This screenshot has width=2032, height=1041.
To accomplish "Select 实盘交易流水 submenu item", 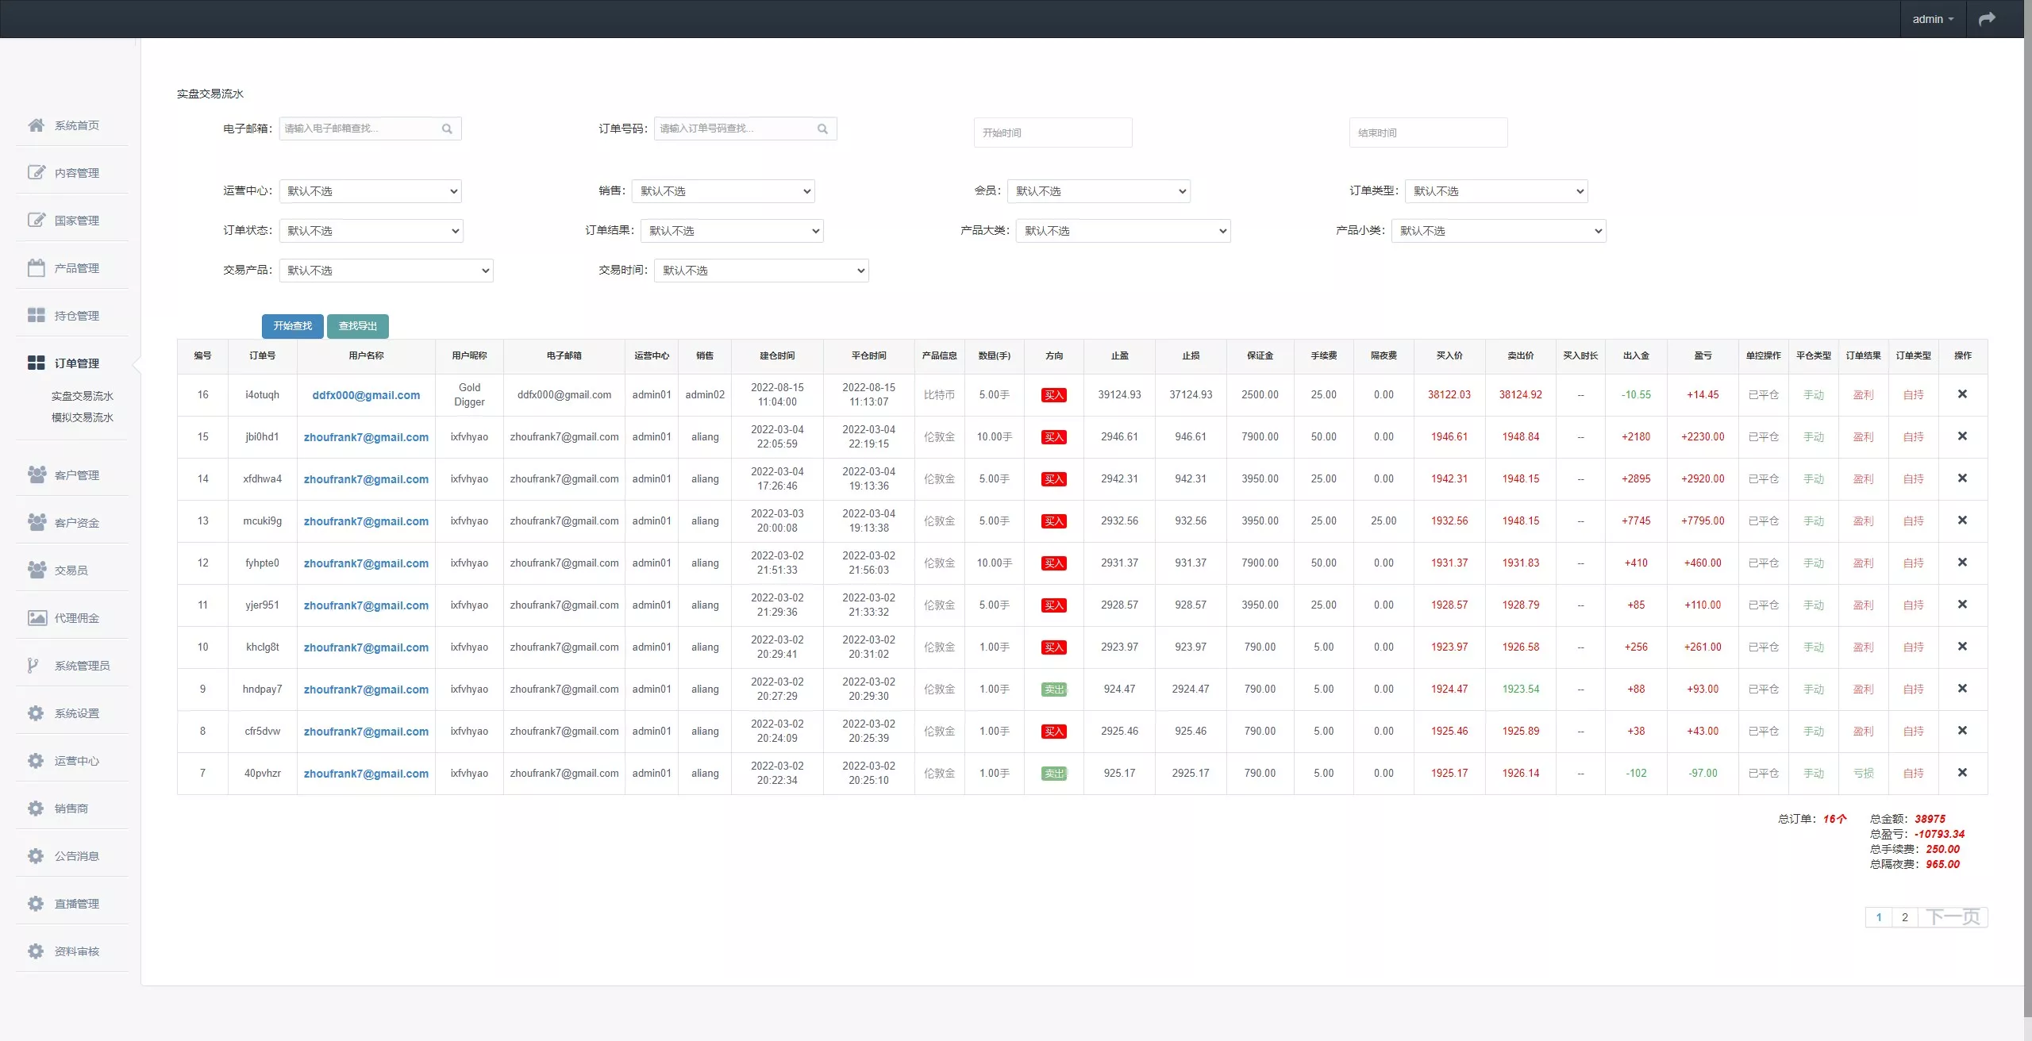I will tap(83, 396).
